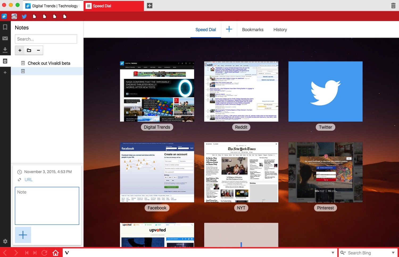Screen dimensions: 399x257
Task: Select the Speed Dial start page tab
Action: click(206, 30)
